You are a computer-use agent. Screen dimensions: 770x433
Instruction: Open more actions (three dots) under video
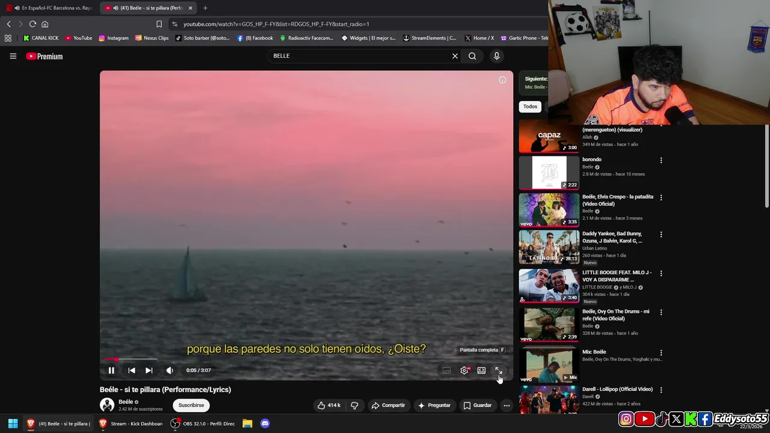pos(507,405)
